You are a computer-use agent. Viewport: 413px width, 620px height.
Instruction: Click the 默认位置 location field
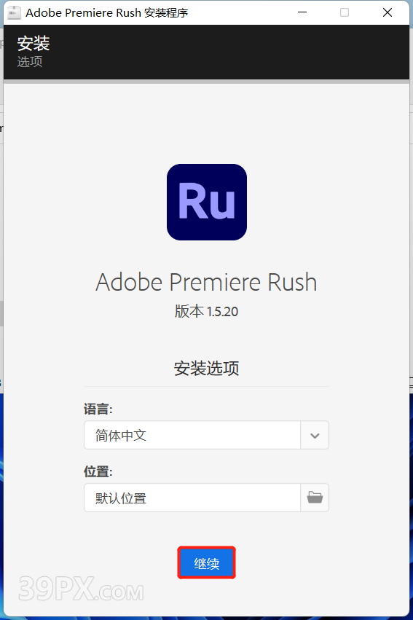coord(192,498)
